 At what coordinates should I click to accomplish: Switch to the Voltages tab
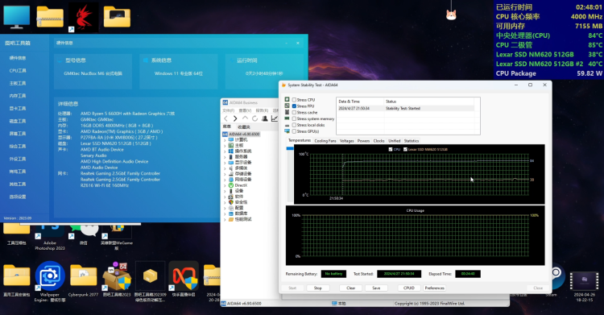346,141
